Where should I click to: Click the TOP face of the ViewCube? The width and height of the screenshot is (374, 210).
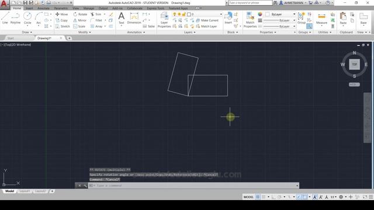[x=355, y=64]
